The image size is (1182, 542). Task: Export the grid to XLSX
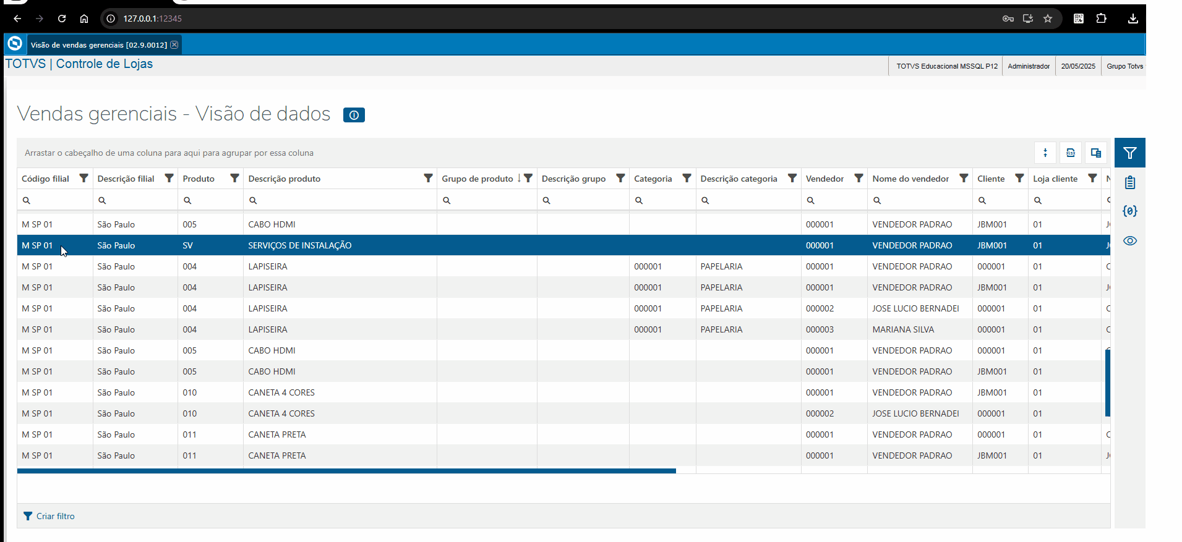(1071, 153)
